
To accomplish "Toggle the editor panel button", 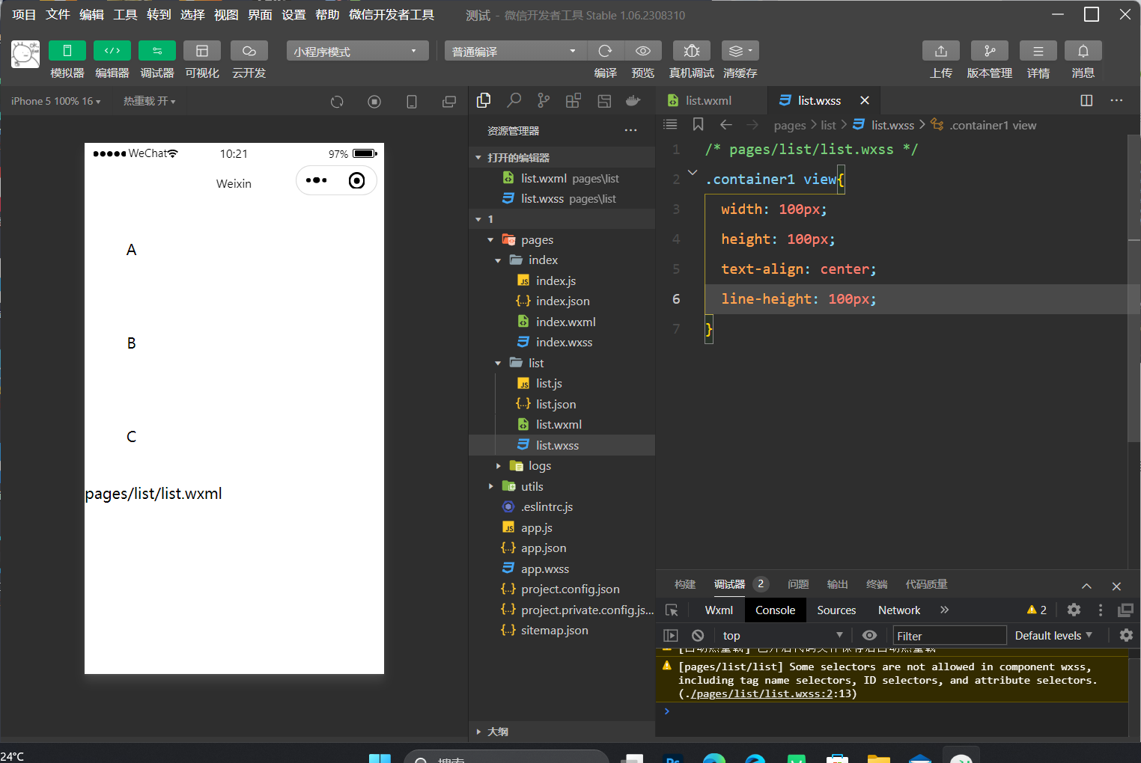I will (x=112, y=51).
